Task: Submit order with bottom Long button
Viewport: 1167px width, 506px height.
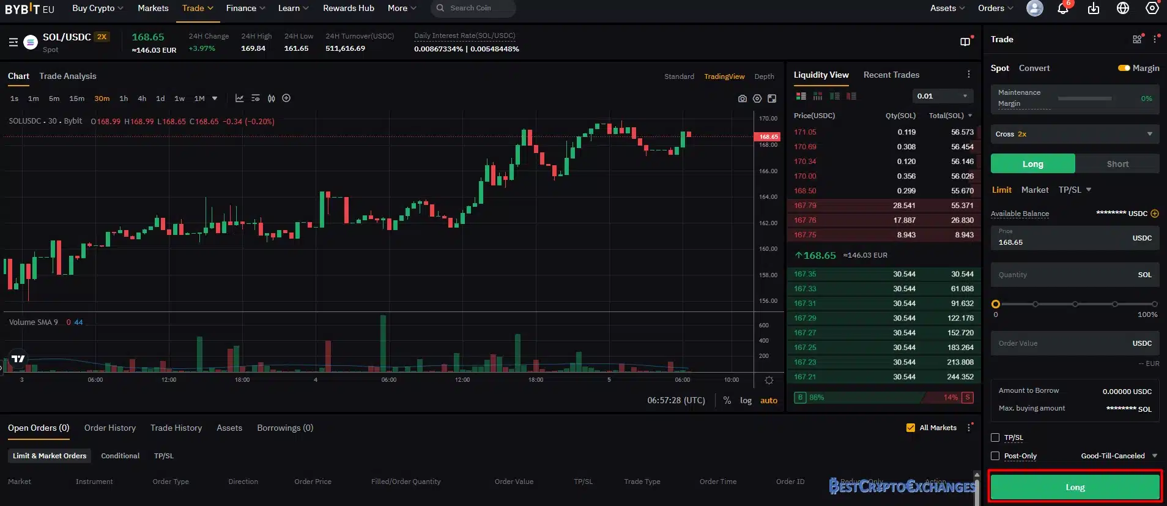Action: (x=1075, y=487)
